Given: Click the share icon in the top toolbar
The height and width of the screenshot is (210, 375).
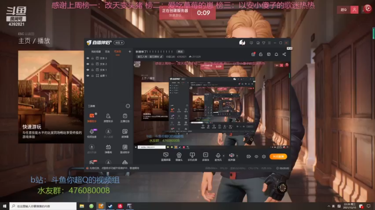Looking at the screenshot, I should 284,54.
